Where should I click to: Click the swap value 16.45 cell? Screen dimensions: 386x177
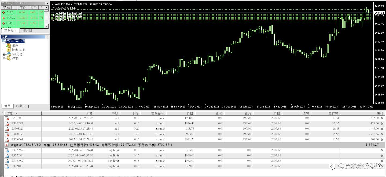pos(336,129)
